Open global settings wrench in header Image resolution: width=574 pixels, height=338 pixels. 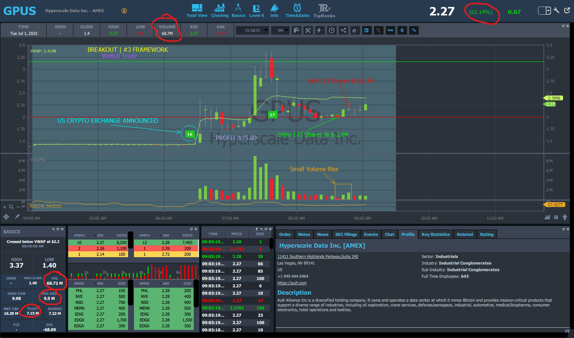556,10
